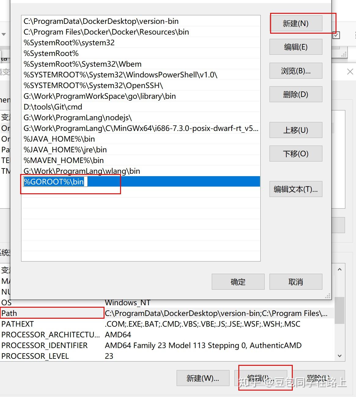Close the panel with the X icon
Screen dimensions: 356x397
coord(350,71)
